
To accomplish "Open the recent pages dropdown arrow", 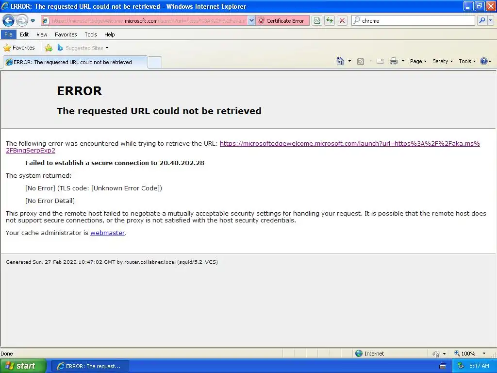I will point(33,21).
